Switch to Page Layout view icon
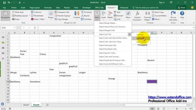The image size is (196, 110). 158,109
